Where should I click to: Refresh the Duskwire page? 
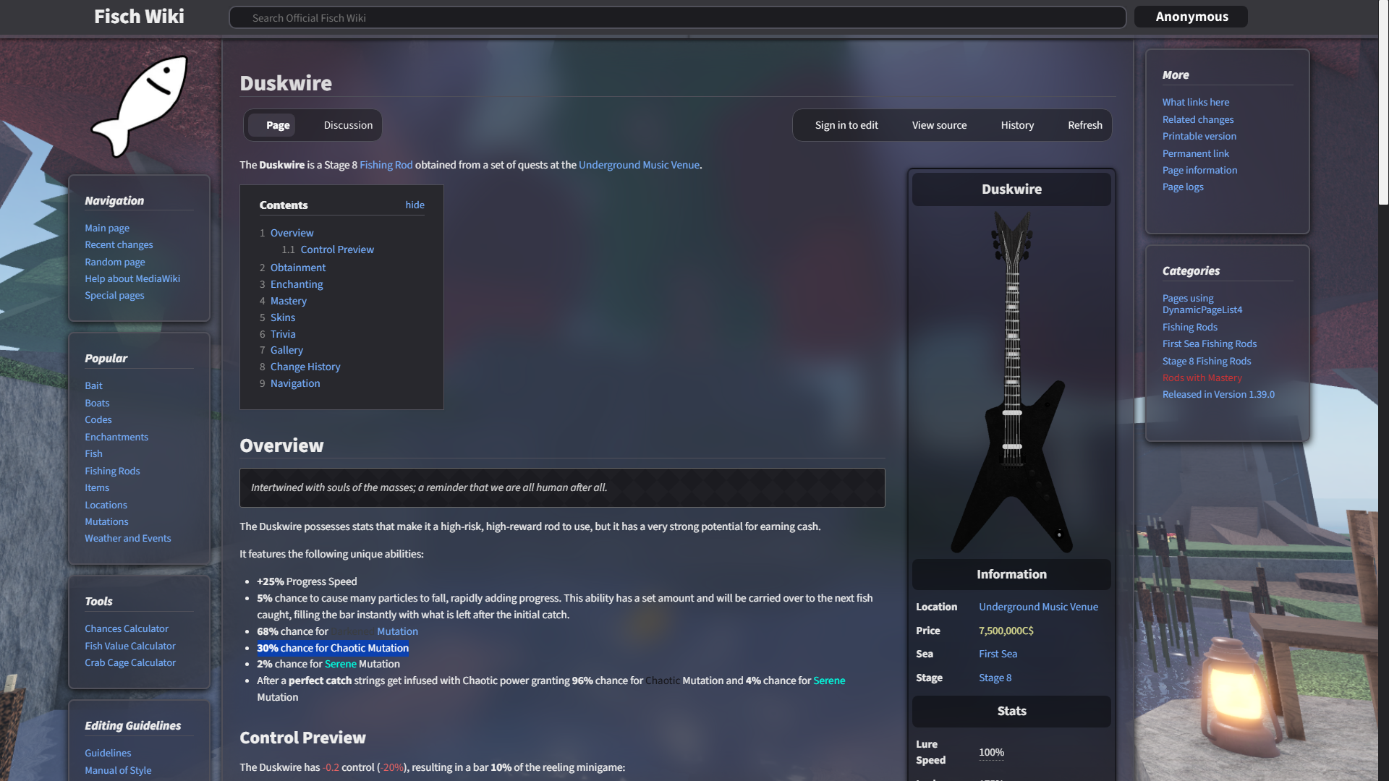click(x=1085, y=125)
